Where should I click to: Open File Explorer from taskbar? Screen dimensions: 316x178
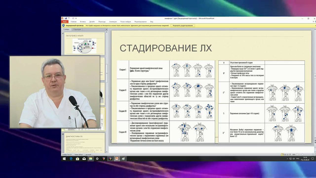point(91,159)
